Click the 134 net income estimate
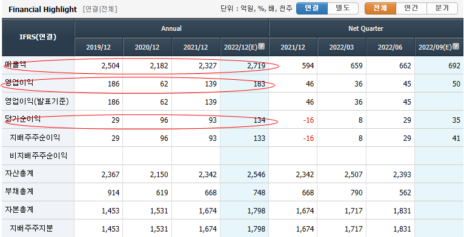464x237 pixels. [259, 120]
